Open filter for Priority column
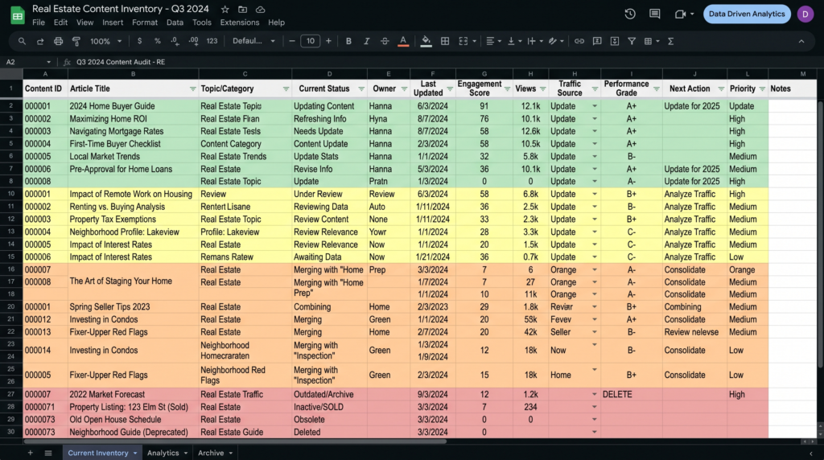824x460 pixels. 762,88
